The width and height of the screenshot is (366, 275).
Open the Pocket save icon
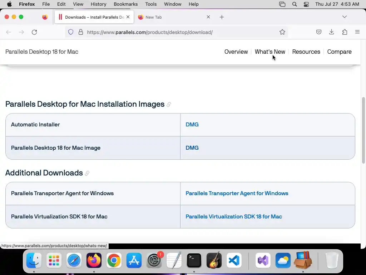tap(318, 32)
